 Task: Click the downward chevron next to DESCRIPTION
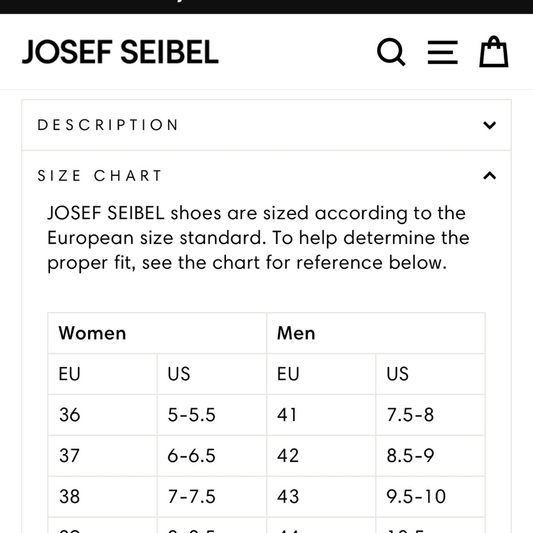[x=488, y=125]
